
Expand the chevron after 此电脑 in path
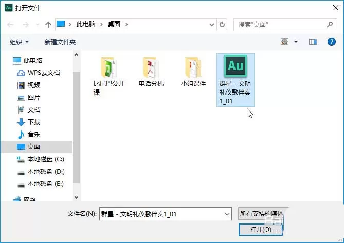click(101, 24)
